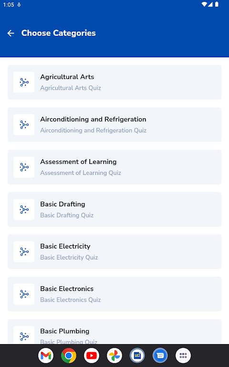Tap the back arrow beside Choose Categories
Viewport: 229px width, 367px height.
point(11,33)
